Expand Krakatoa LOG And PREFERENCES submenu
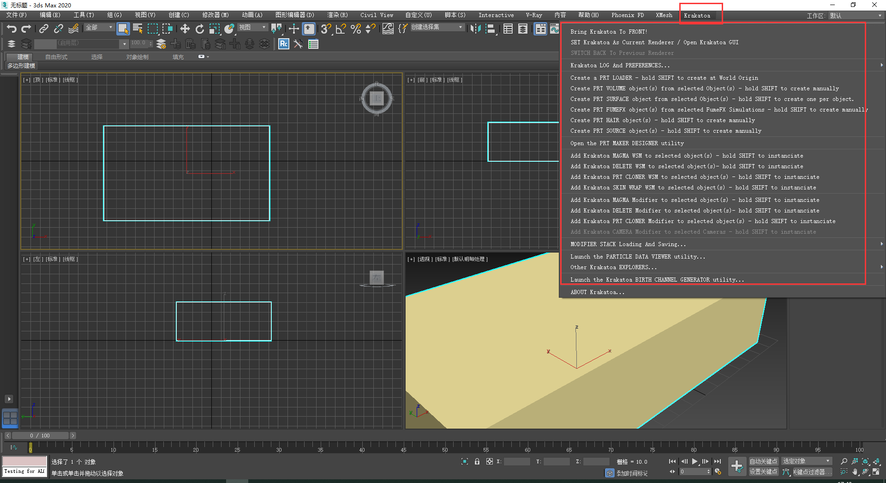 (x=721, y=65)
